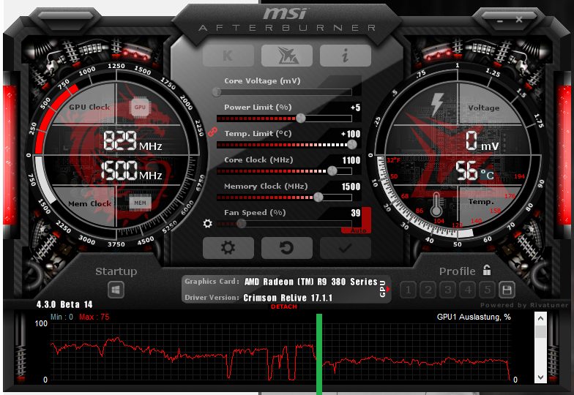Click the Fan Speed value 39
574x395 pixels.
[356, 213]
